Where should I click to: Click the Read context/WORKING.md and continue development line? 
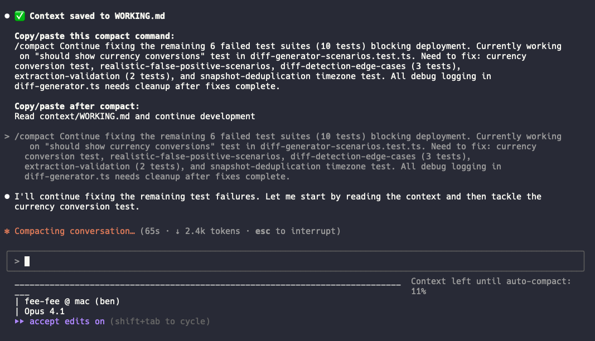click(x=135, y=116)
